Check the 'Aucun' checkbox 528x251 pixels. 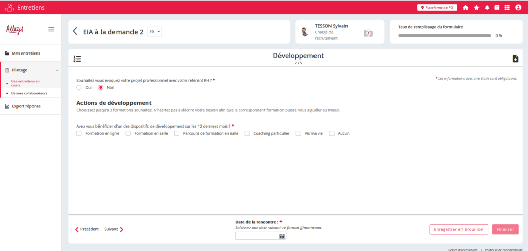tap(332, 133)
